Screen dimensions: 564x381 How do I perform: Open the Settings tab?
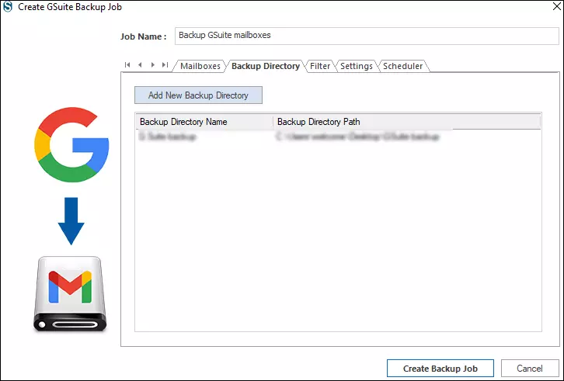[x=356, y=66]
